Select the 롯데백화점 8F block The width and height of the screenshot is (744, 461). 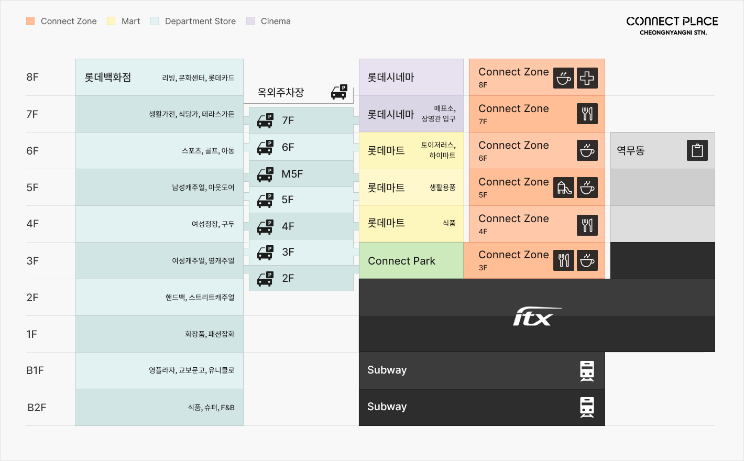(x=159, y=77)
